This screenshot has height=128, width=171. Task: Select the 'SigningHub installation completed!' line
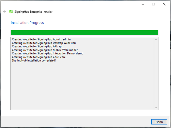coord(34,60)
